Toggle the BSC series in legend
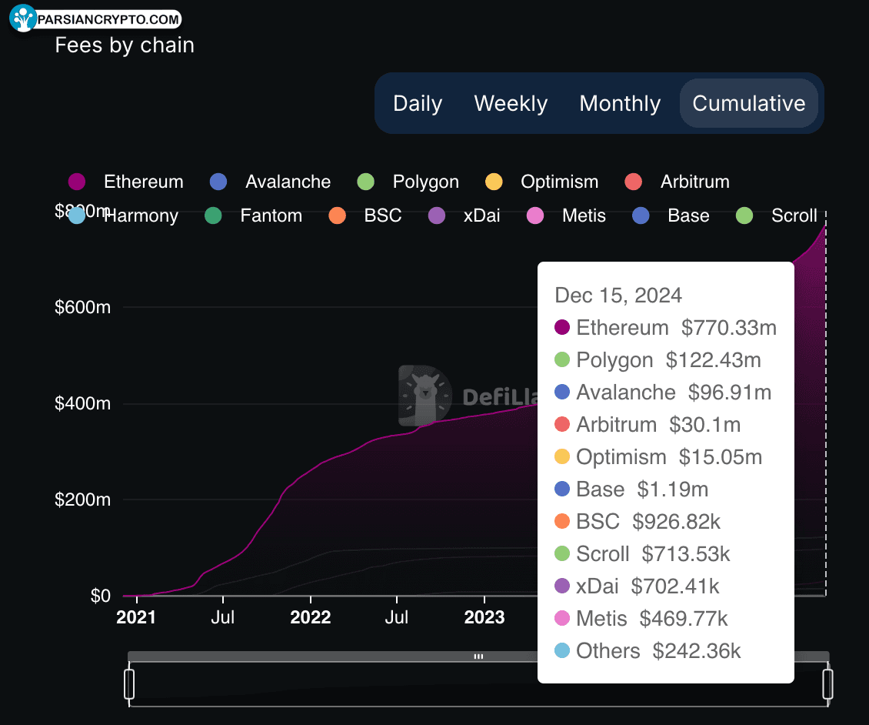Screen dimensions: 869x725 coord(365,215)
